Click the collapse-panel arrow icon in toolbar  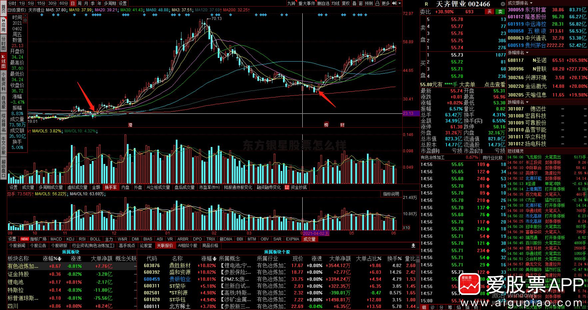395,3
